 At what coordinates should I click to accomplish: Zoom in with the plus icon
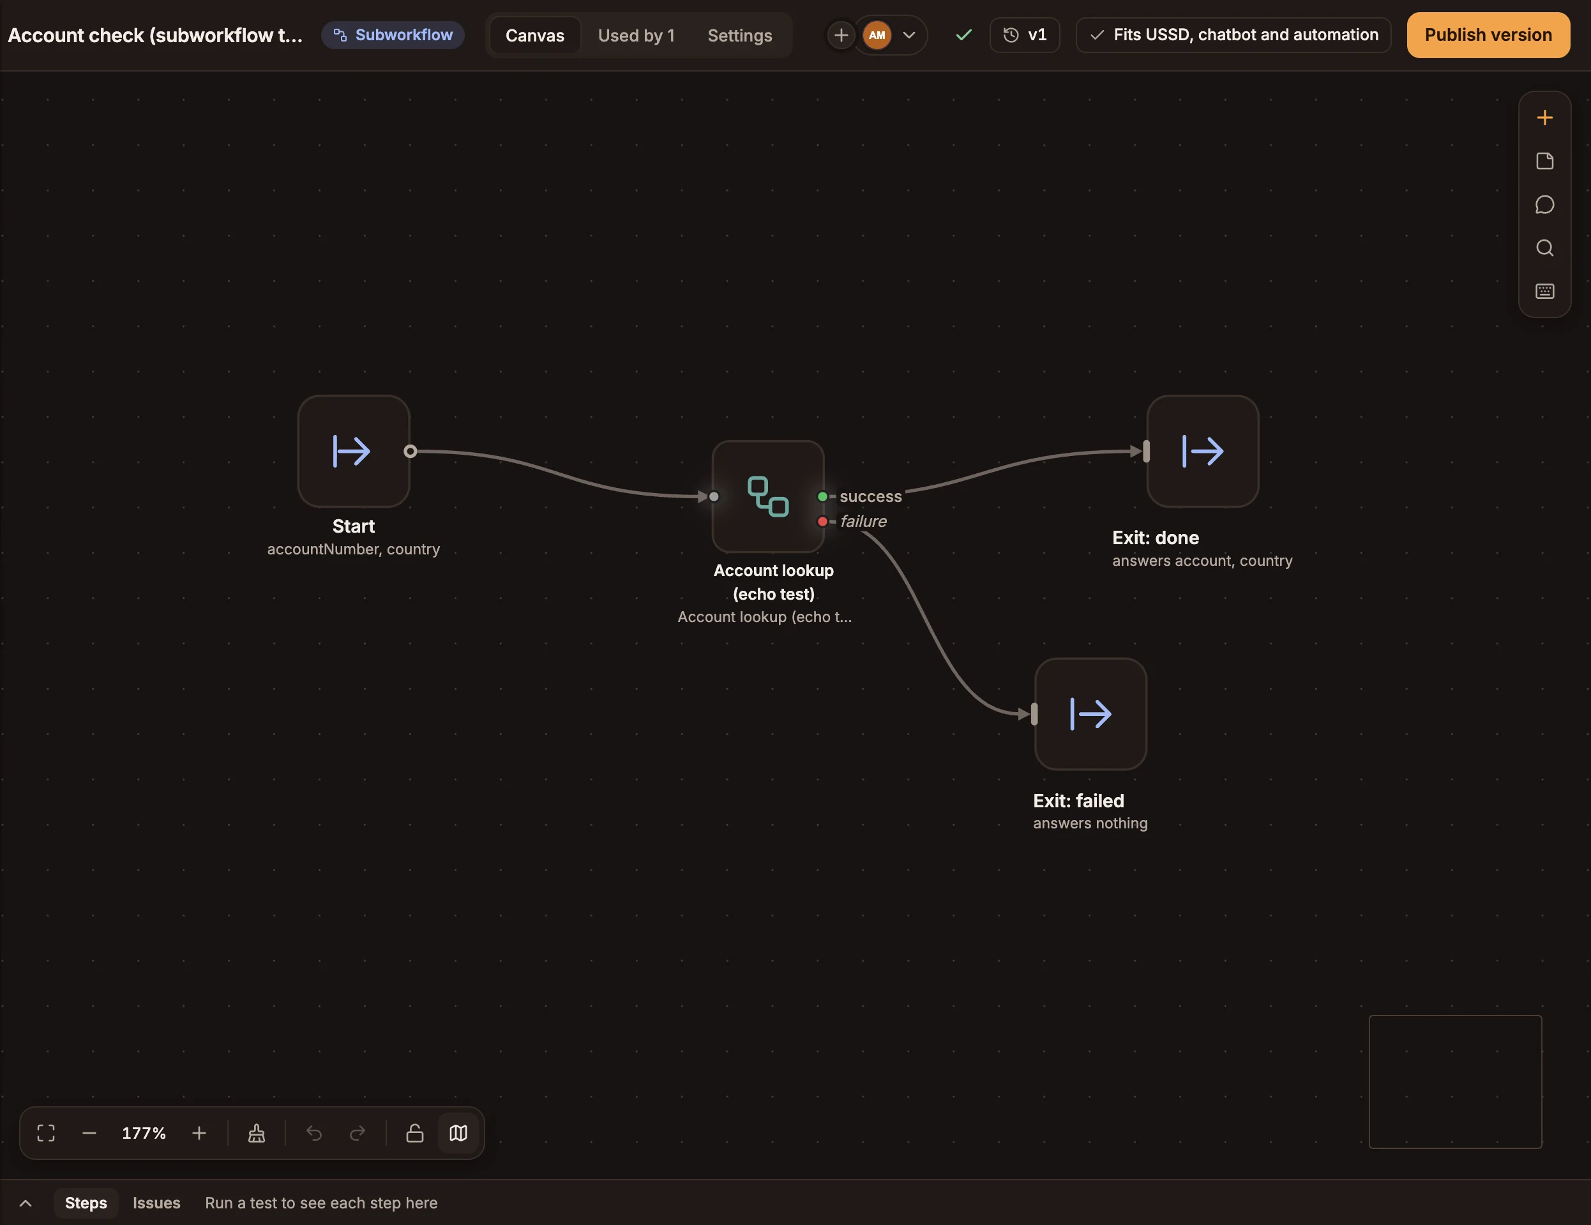point(199,1133)
